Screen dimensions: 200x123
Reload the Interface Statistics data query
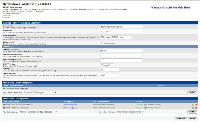(x=193, y=108)
